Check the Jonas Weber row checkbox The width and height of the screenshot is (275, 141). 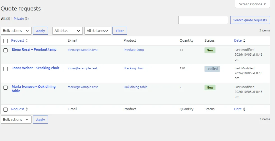[5, 69]
